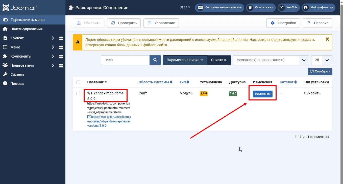The height and width of the screenshot is (184, 343).
Task: Open Панель управления home item
Action: [x=26, y=29]
